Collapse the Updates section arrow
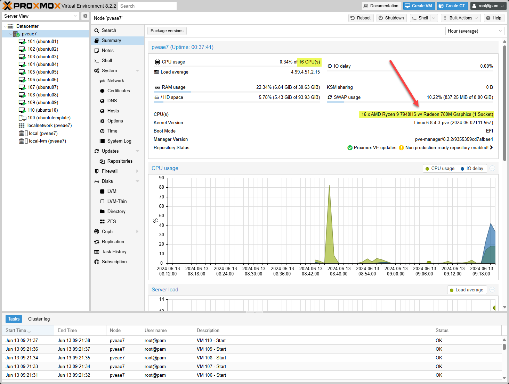Screen dimensions: 509x384 tap(137, 151)
